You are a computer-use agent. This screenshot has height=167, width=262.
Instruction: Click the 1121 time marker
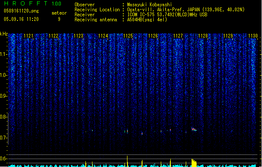(28, 36)
